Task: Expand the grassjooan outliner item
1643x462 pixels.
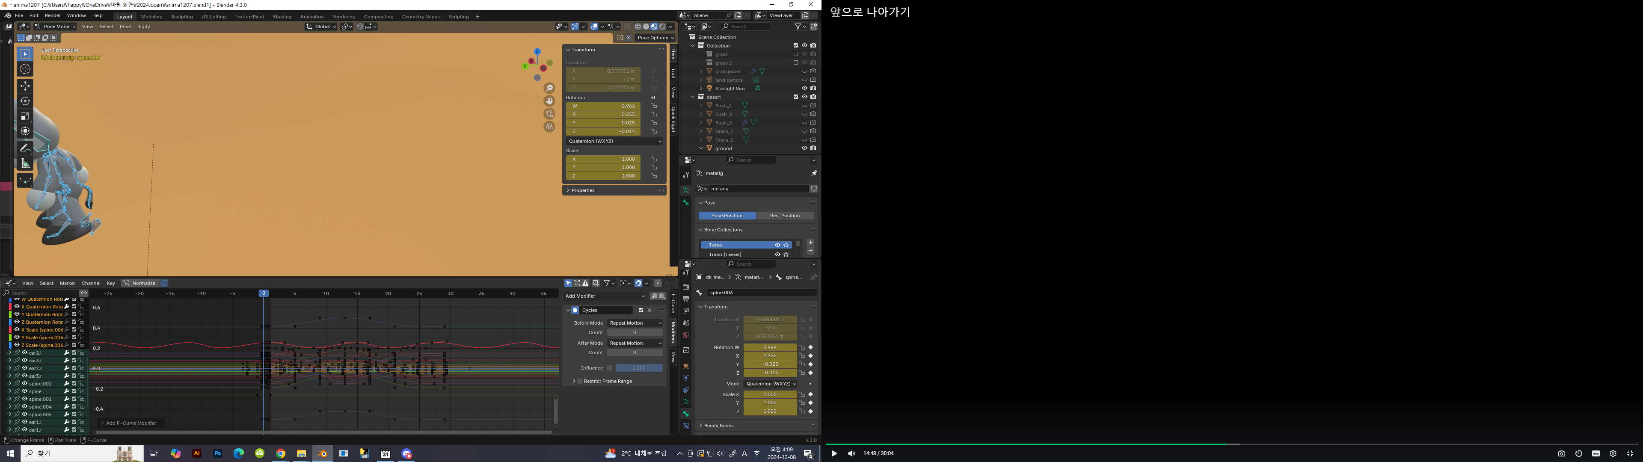Action: click(701, 71)
